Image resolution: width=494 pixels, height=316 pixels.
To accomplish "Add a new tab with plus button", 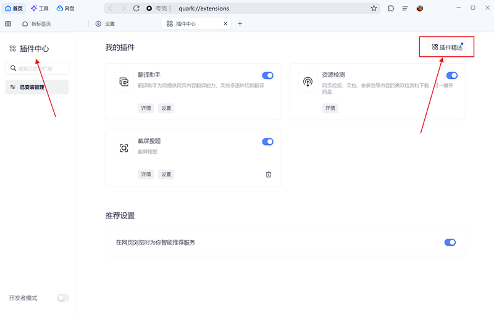I will (x=240, y=23).
